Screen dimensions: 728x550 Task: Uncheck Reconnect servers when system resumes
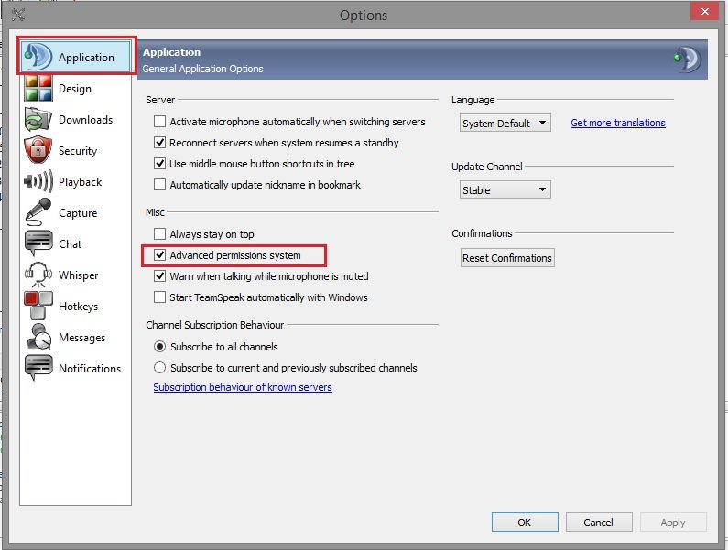tap(159, 143)
